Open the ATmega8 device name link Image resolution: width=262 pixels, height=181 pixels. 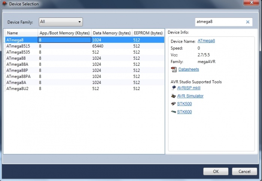(206, 41)
